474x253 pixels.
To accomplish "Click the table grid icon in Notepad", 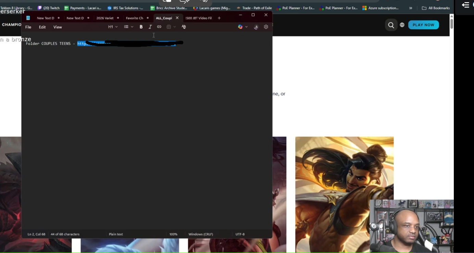I will [169, 27].
